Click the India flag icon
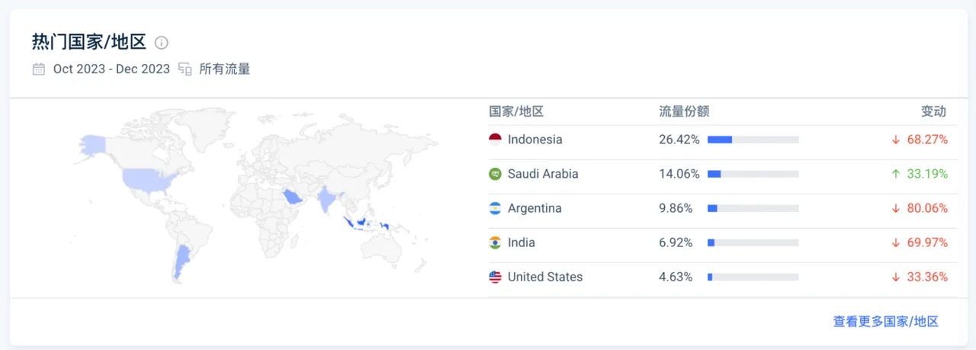Image resolution: width=976 pixels, height=350 pixels. (496, 242)
